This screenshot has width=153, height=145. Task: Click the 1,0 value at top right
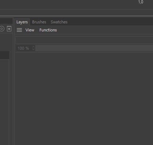pos(141,2)
